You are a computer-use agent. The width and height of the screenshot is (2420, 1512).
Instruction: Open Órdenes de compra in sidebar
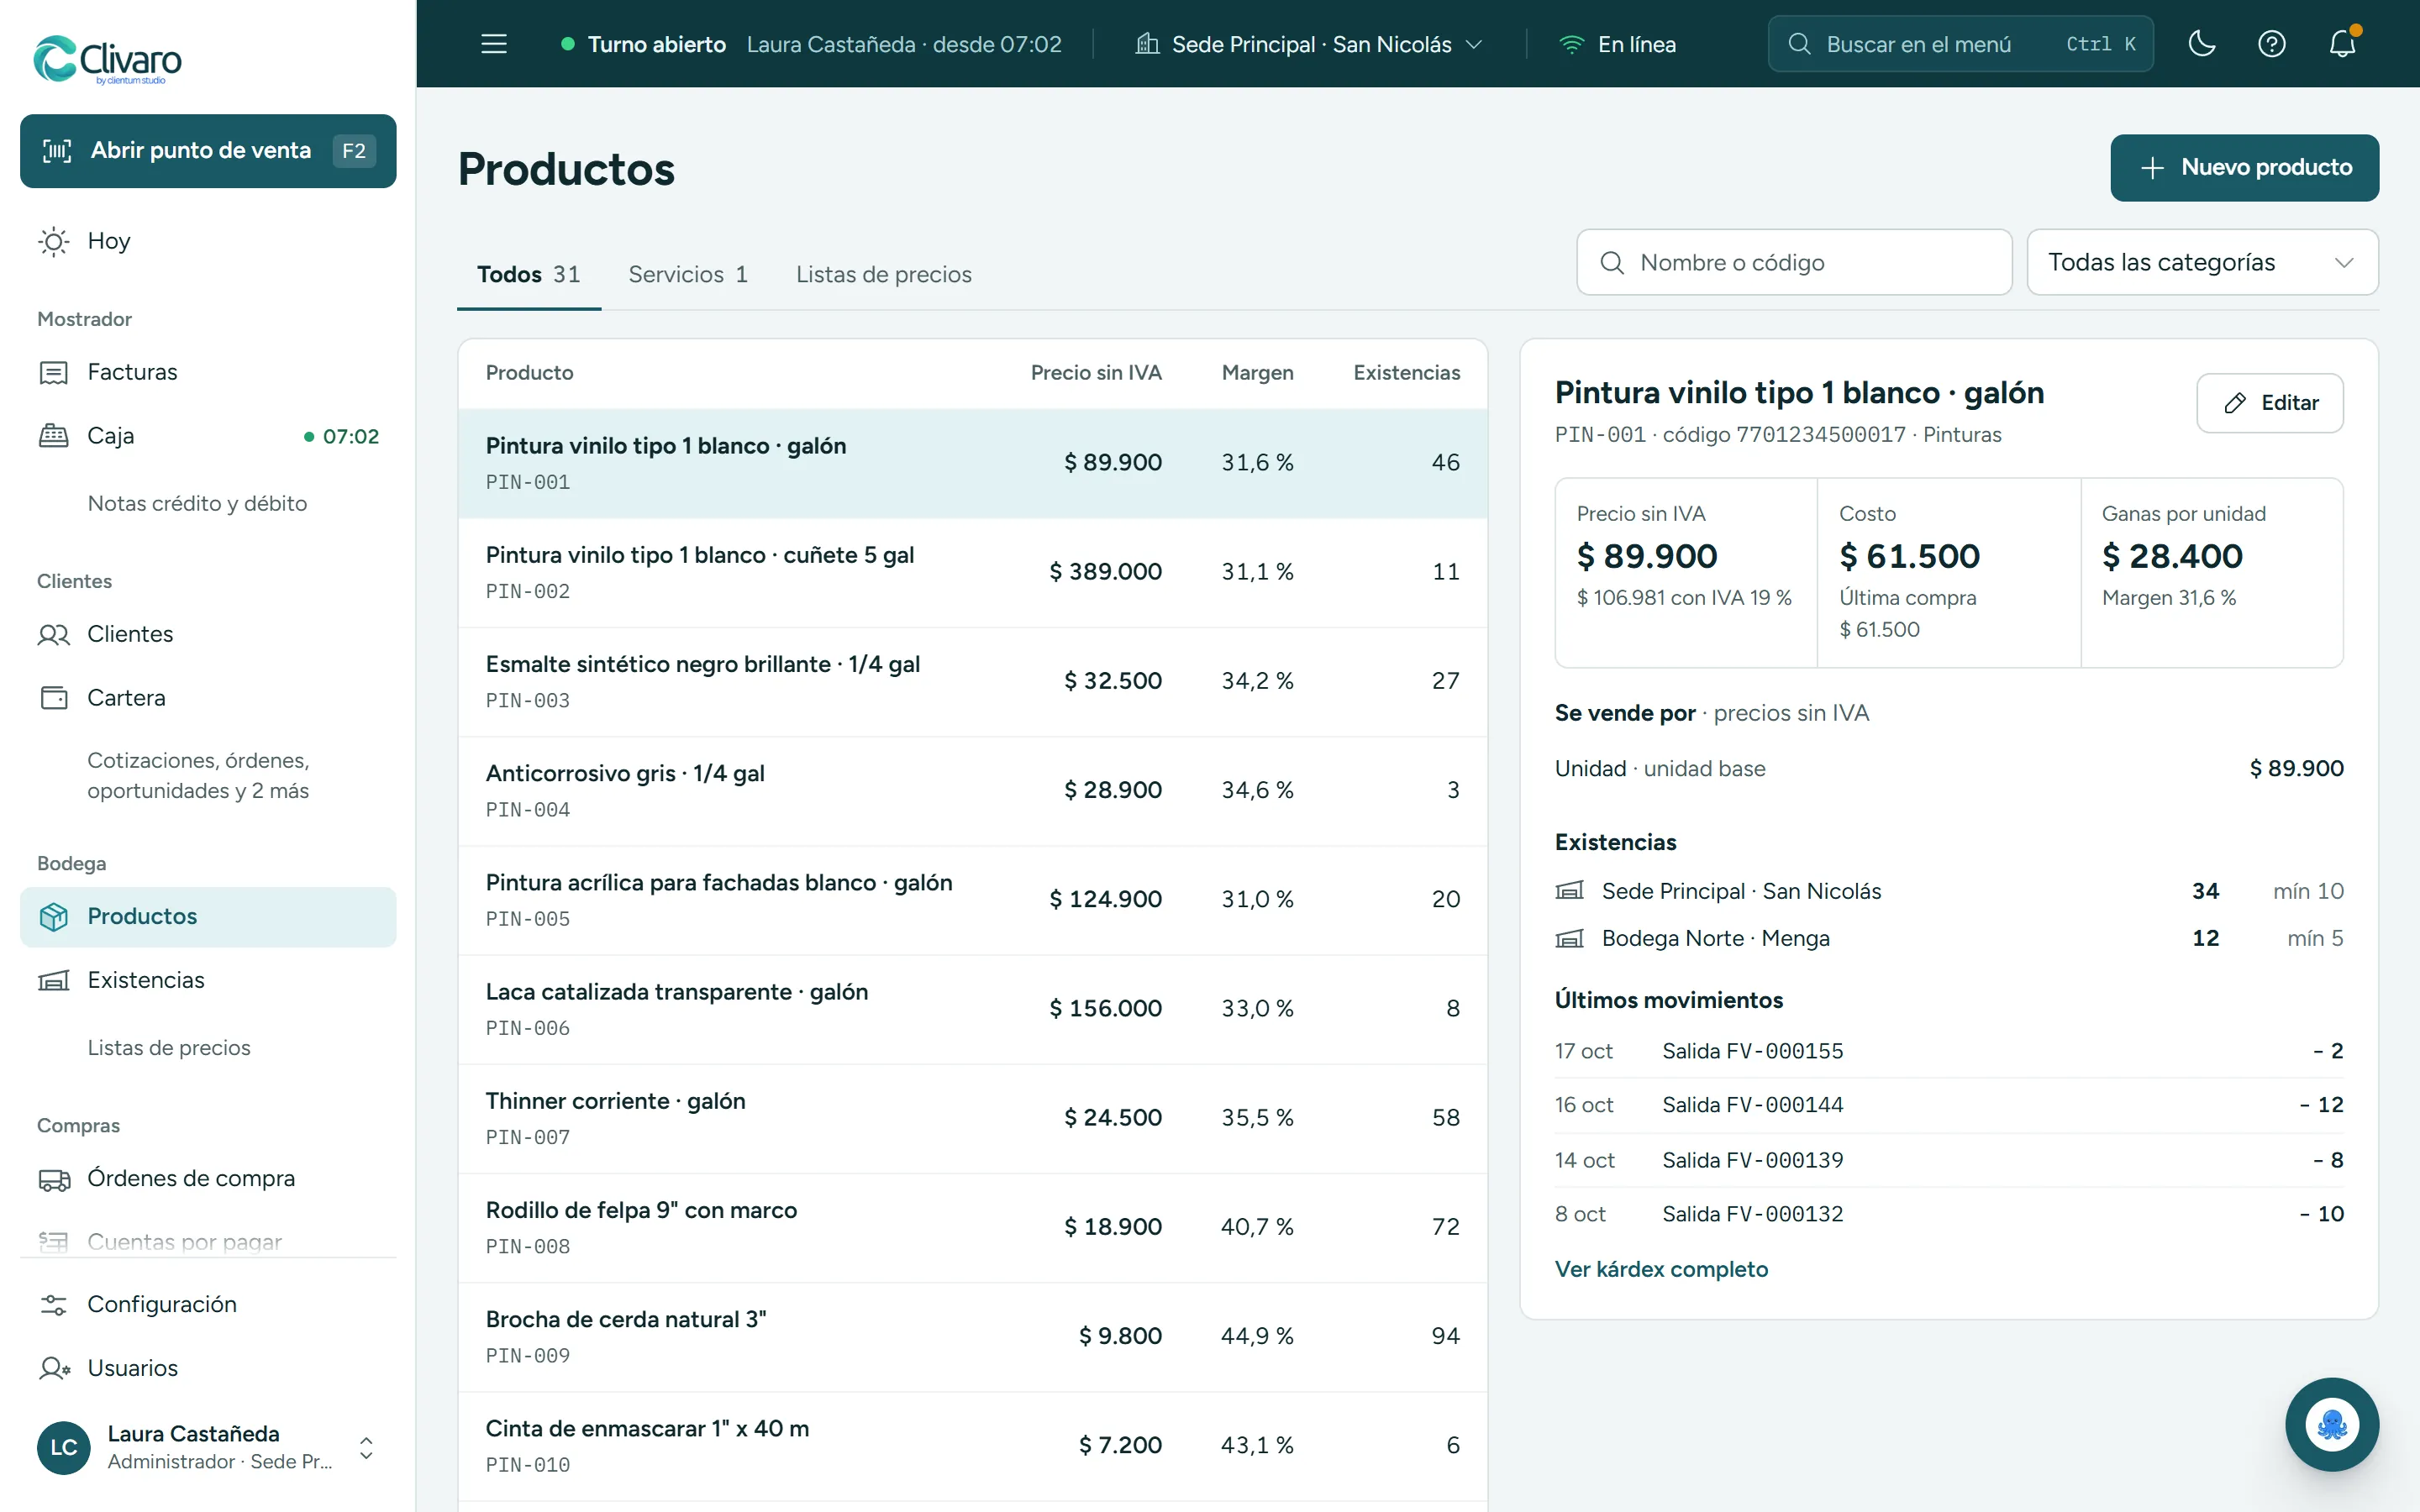pos(208,1178)
